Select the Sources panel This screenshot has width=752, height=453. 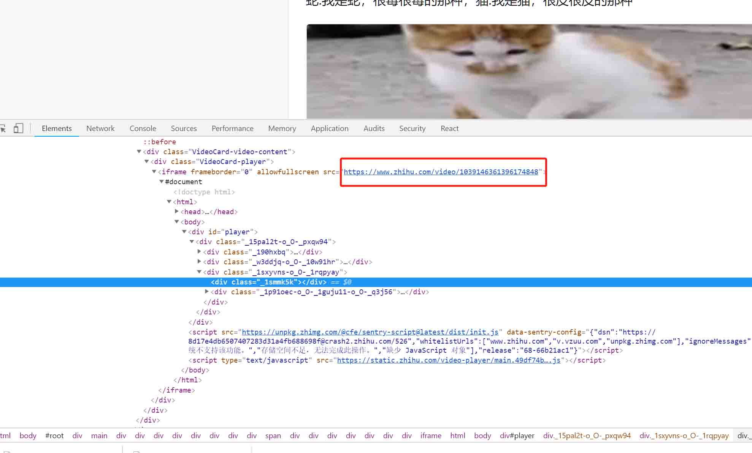pyautogui.click(x=183, y=128)
